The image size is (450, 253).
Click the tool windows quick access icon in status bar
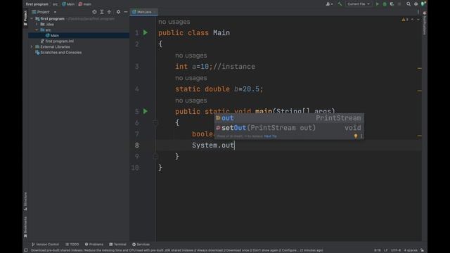click(26, 250)
